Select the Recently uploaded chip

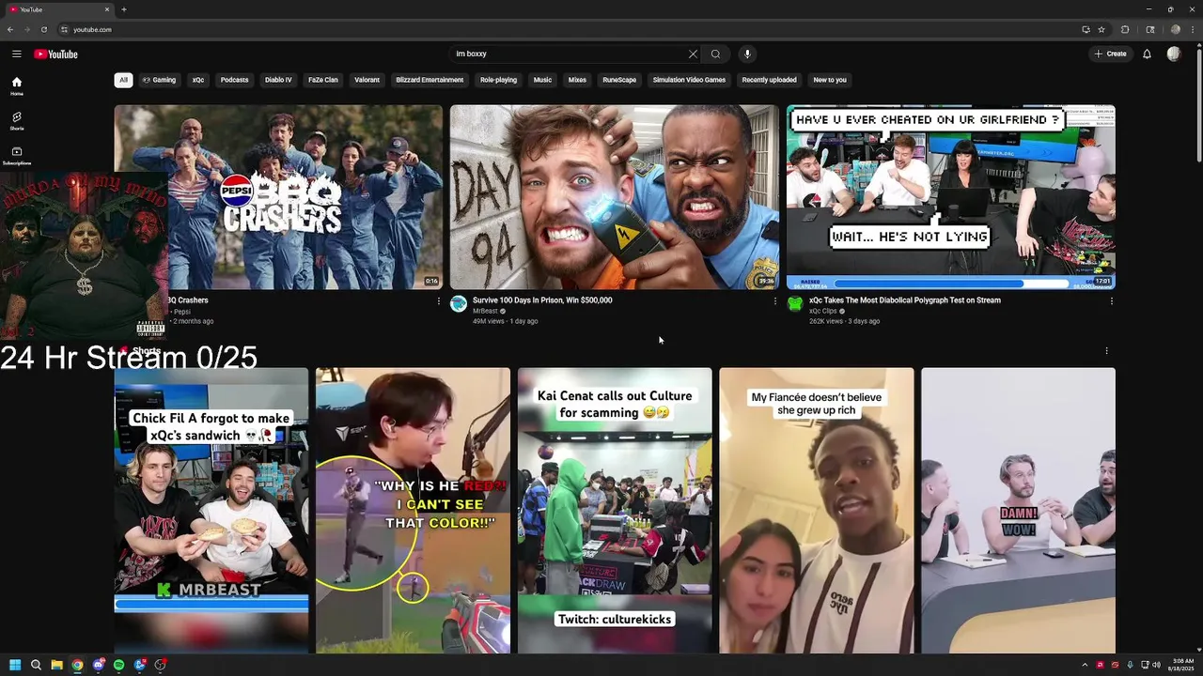point(769,80)
